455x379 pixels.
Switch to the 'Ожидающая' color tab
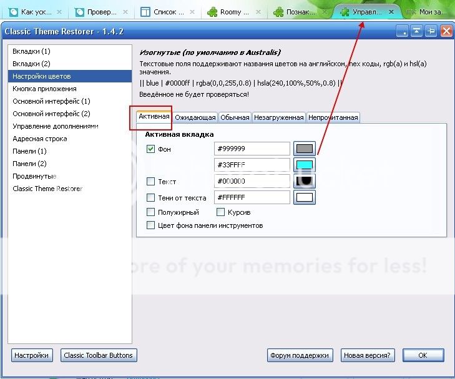coord(195,117)
